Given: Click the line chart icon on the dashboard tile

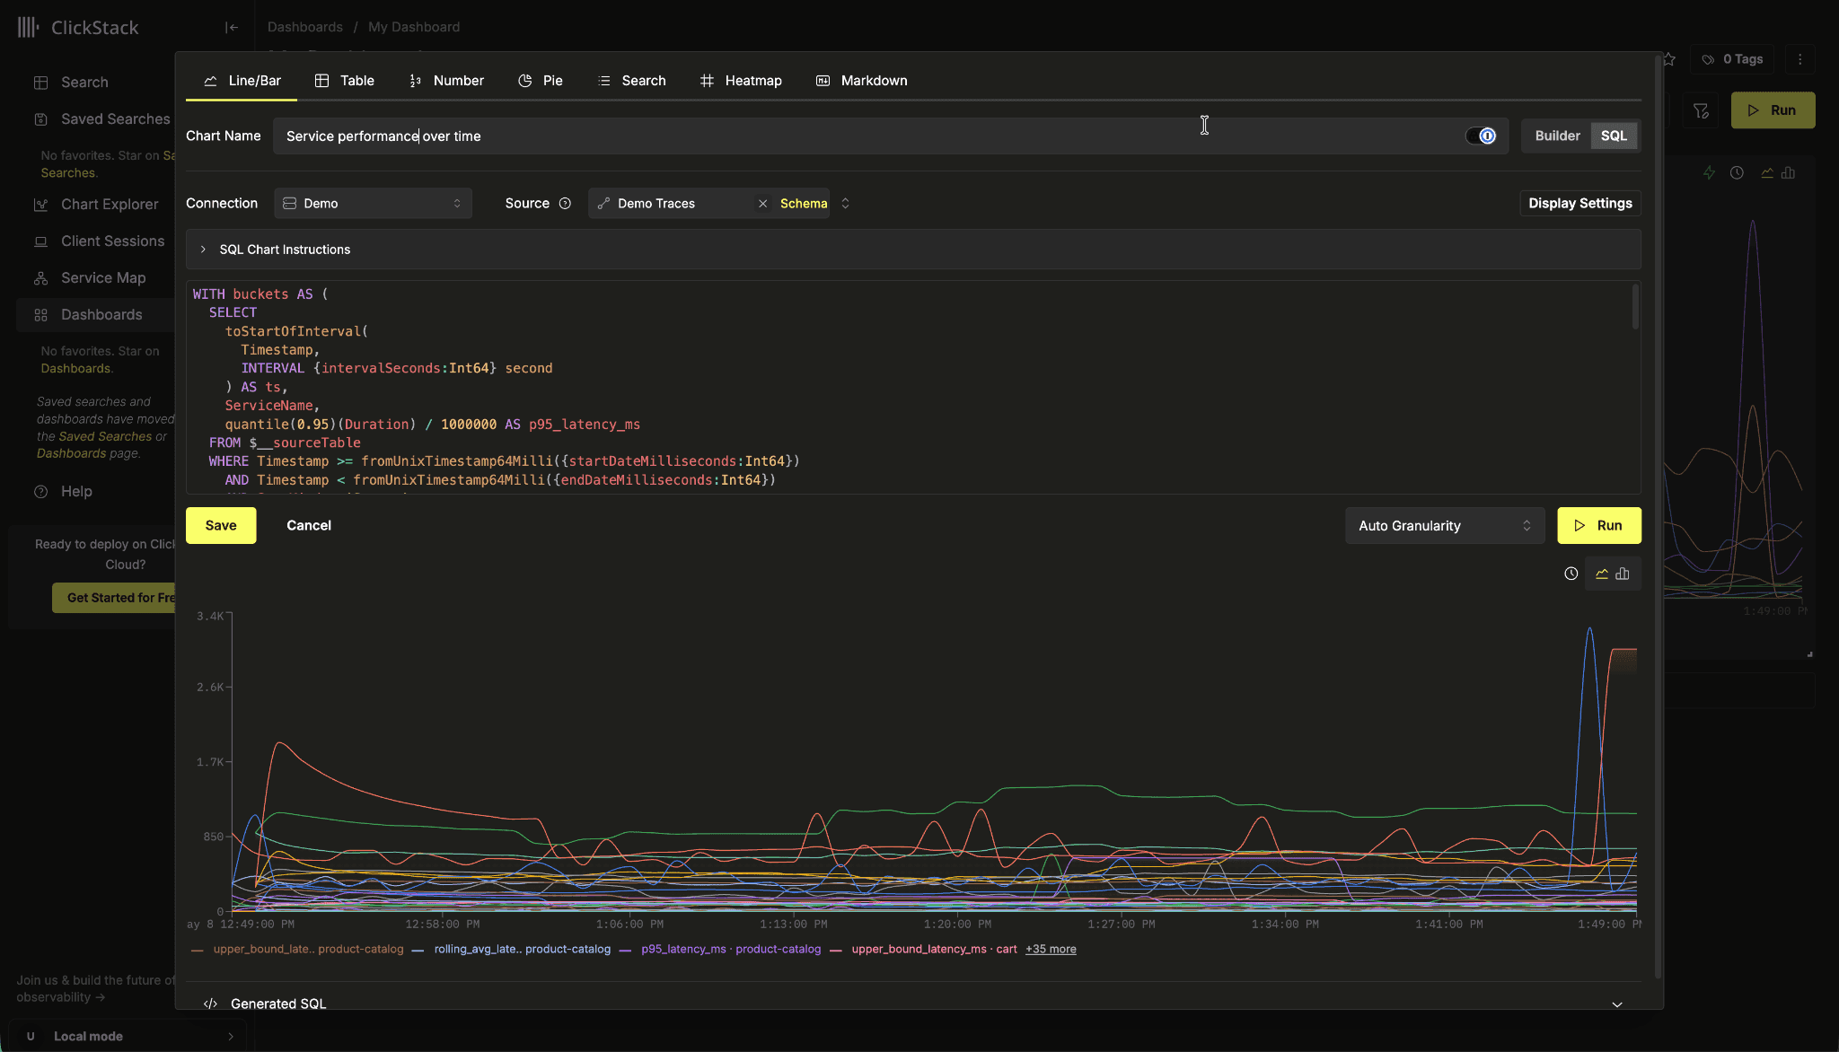Looking at the screenshot, I should coord(1767,173).
